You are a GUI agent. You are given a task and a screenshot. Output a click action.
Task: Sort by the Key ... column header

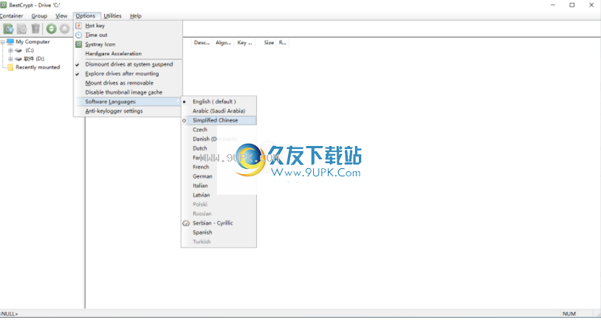244,43
